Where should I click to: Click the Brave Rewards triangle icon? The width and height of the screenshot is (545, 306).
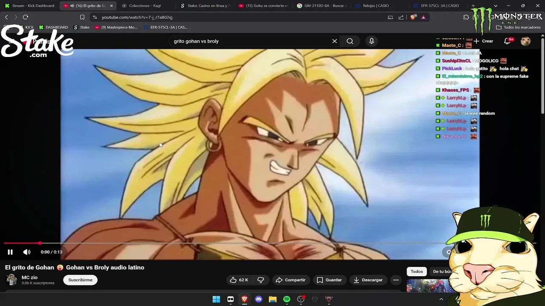[x=423, y=17]
